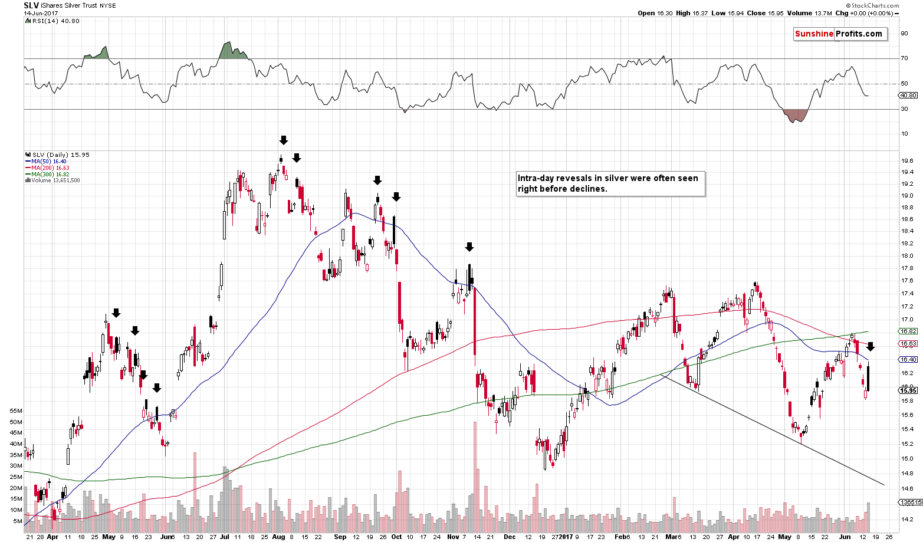Click the Dec label on the date axis
Screen dimensions: 923x542
click(x=510, y=537)
